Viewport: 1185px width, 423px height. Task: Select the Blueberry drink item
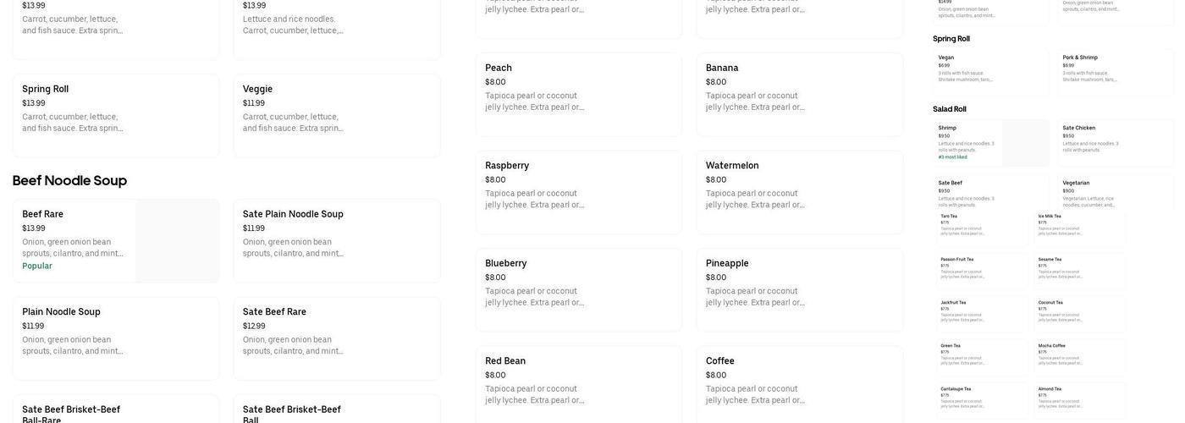[578, 289]
